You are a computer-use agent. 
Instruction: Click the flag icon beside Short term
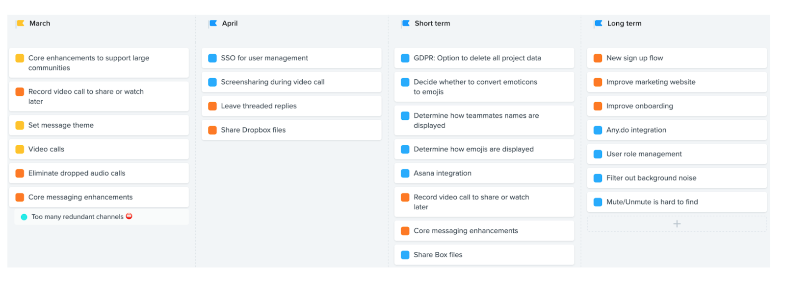pyautogui.click(x=406, y=23)
